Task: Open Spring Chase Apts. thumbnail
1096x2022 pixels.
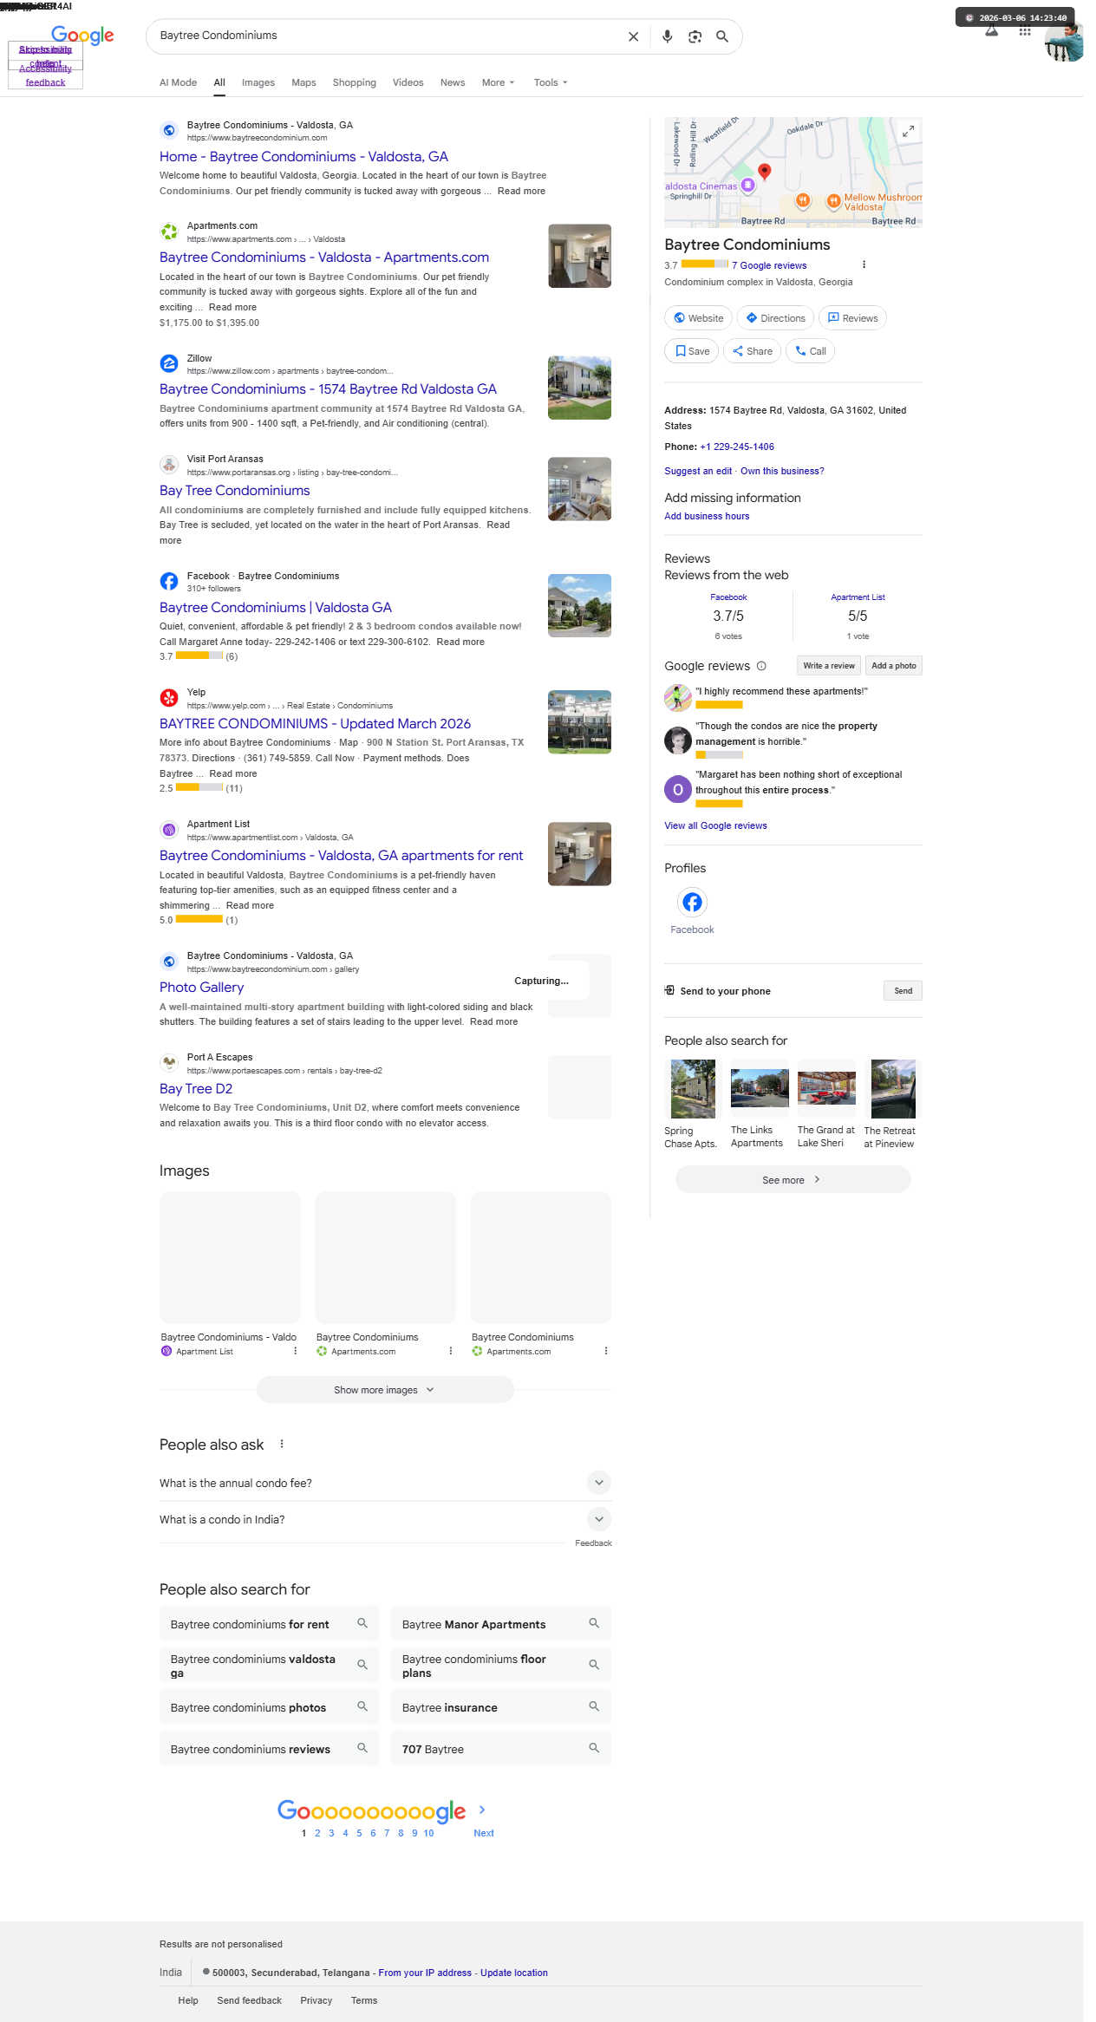Action: pos(693,1089)
